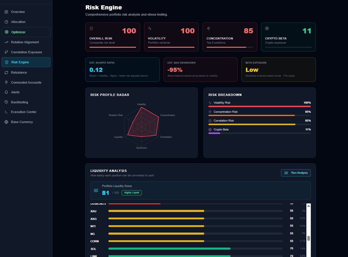Open the Optimizer menu item

coord(26,32)
